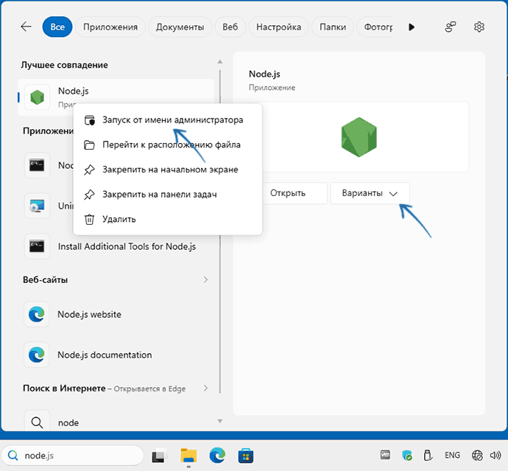Open network status tray icon
508x471 pixels.
(x=477, y=456)
